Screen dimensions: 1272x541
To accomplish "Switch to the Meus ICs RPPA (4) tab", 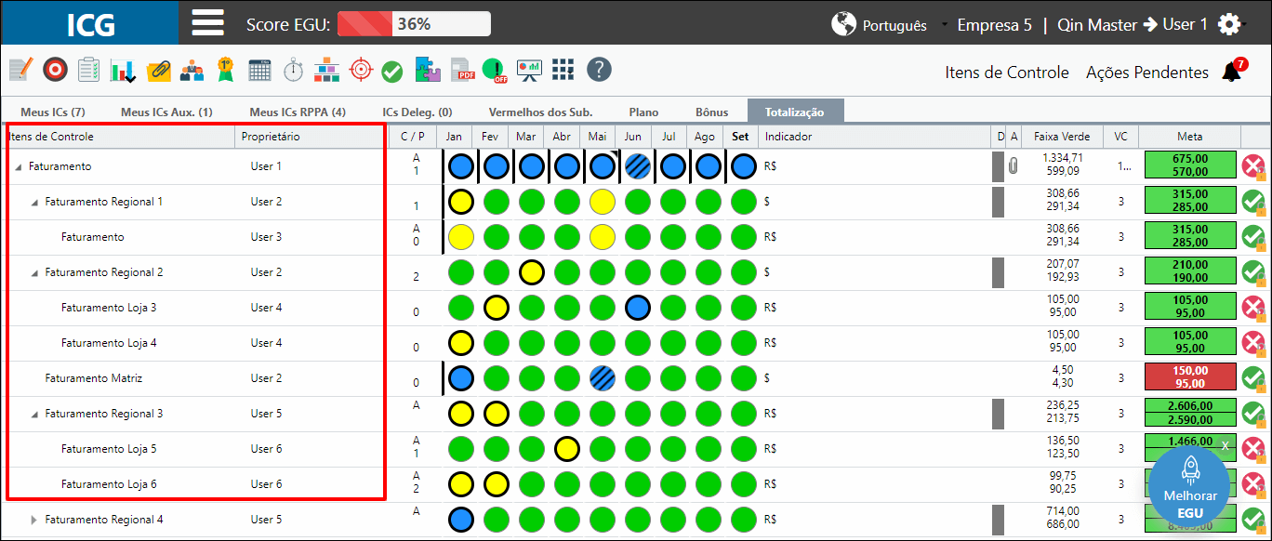I will point(298,112).
